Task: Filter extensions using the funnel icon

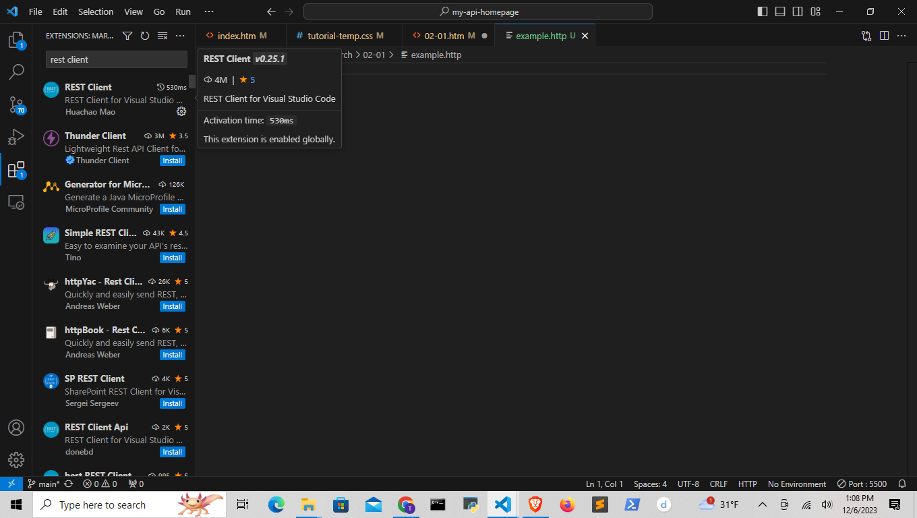Action: click(x=127, y=36)
